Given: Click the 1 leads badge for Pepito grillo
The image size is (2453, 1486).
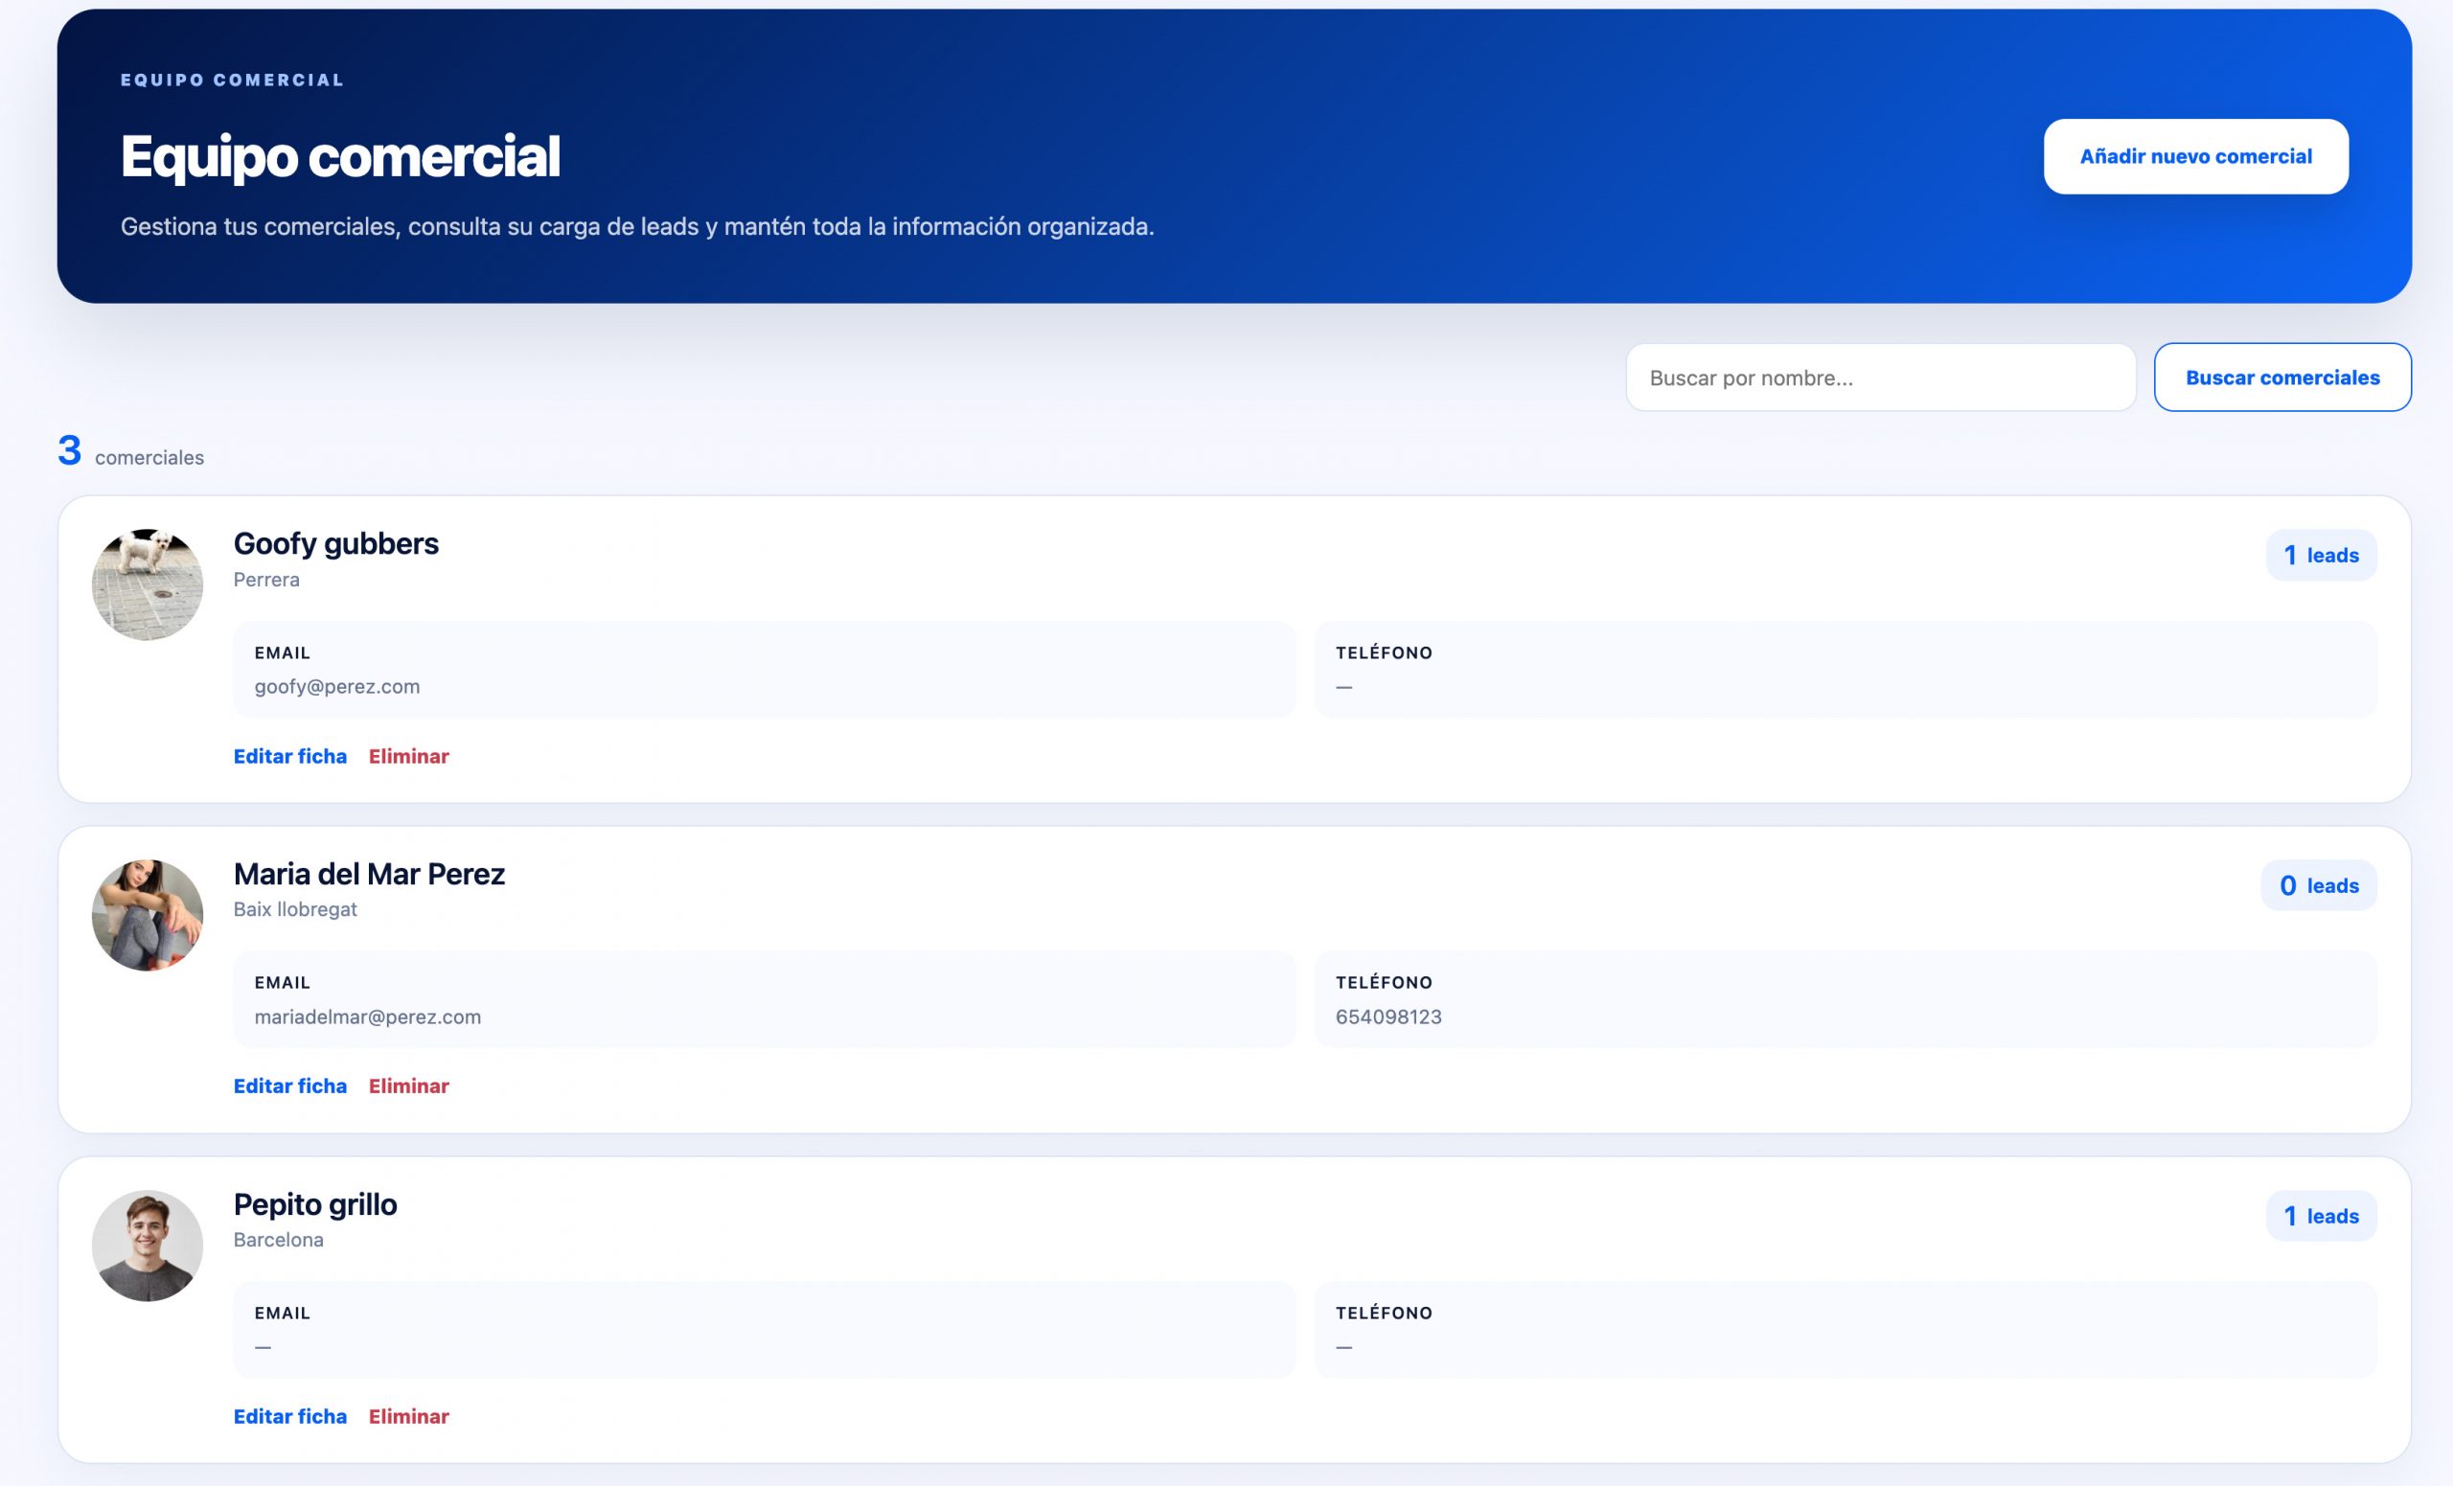Looking at the screenshot, I should [2321, 1216].
